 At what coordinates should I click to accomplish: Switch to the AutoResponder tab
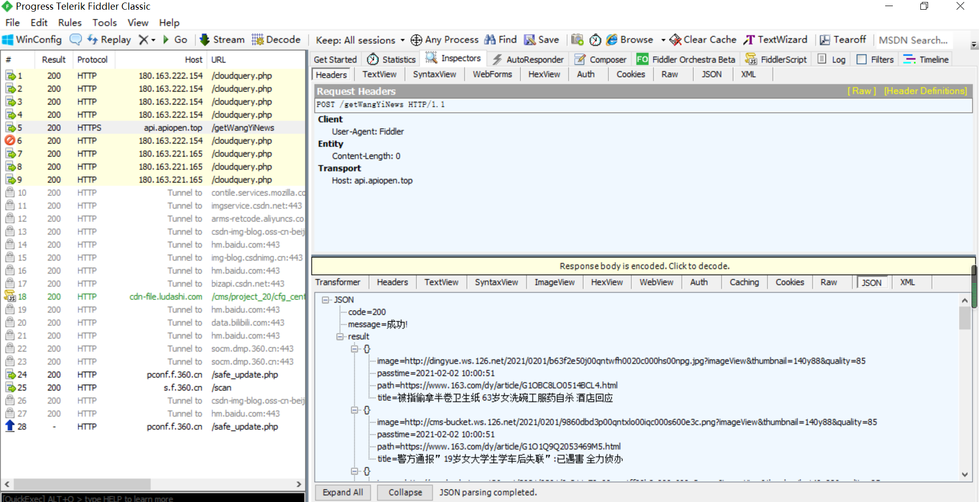tap(528, 60)
